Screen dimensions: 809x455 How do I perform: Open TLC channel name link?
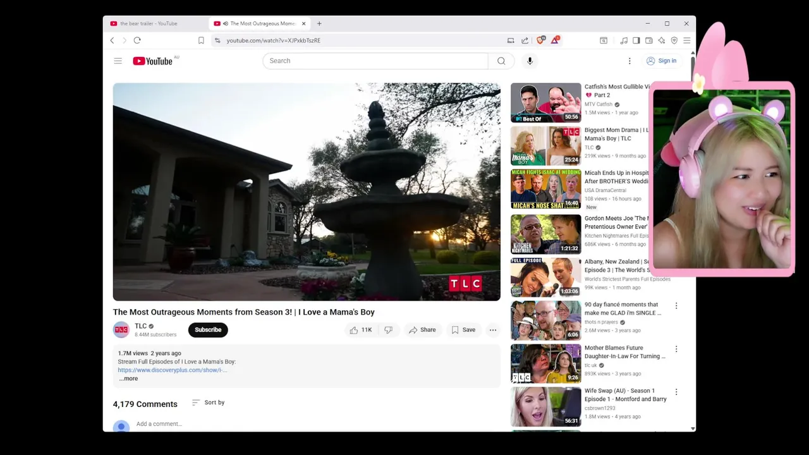(140, 326)
